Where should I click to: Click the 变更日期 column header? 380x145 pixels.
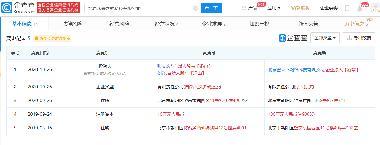pos(40,53)
